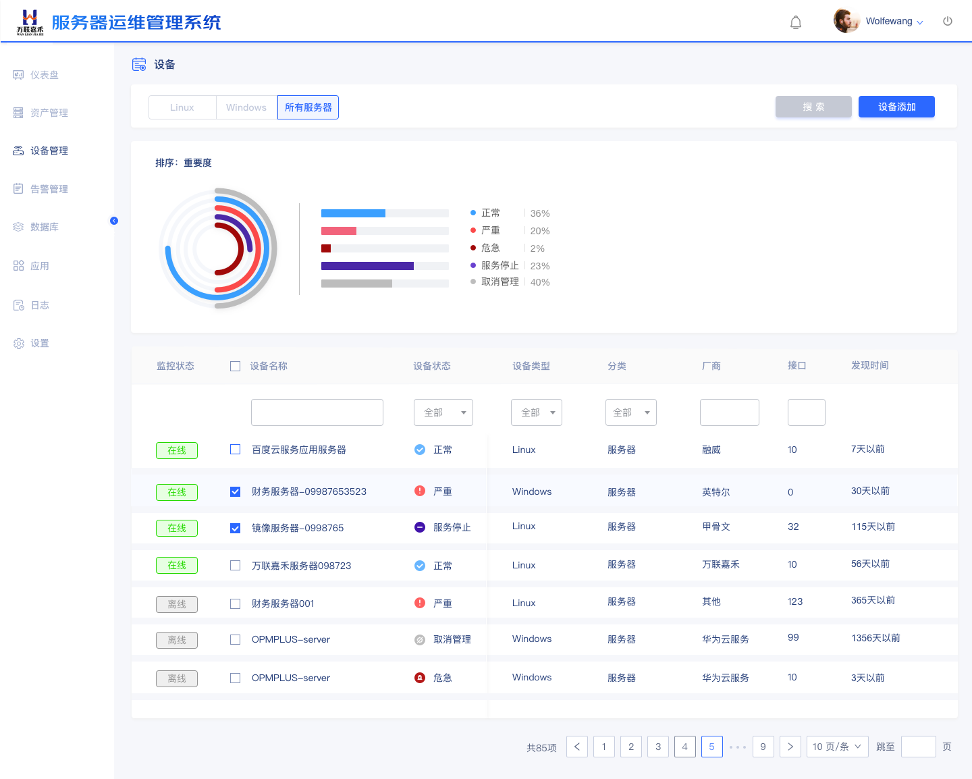Switch to the Linux tab
The height and width of the screenshot is (779, 972).
point(182,107)
